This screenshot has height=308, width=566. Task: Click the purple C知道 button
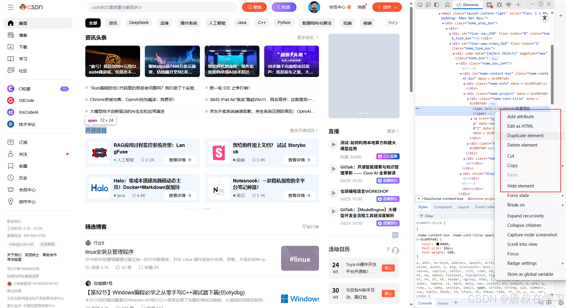(x=284, y=7)
